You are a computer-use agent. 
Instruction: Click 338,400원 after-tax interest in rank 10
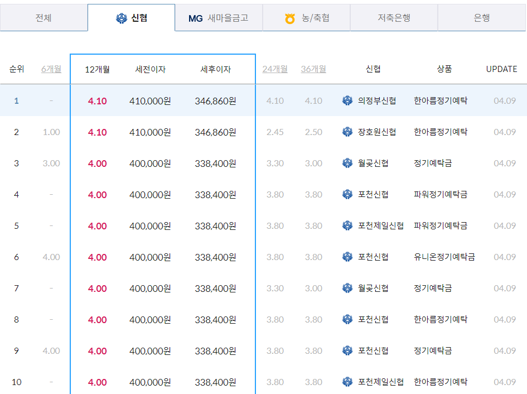[x=215, y=382]
